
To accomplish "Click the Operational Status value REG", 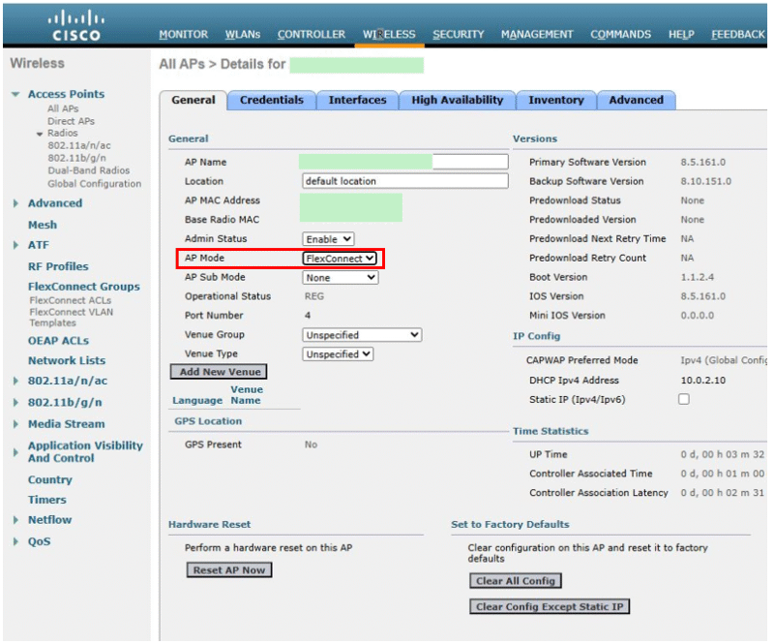I will [313, 296].
